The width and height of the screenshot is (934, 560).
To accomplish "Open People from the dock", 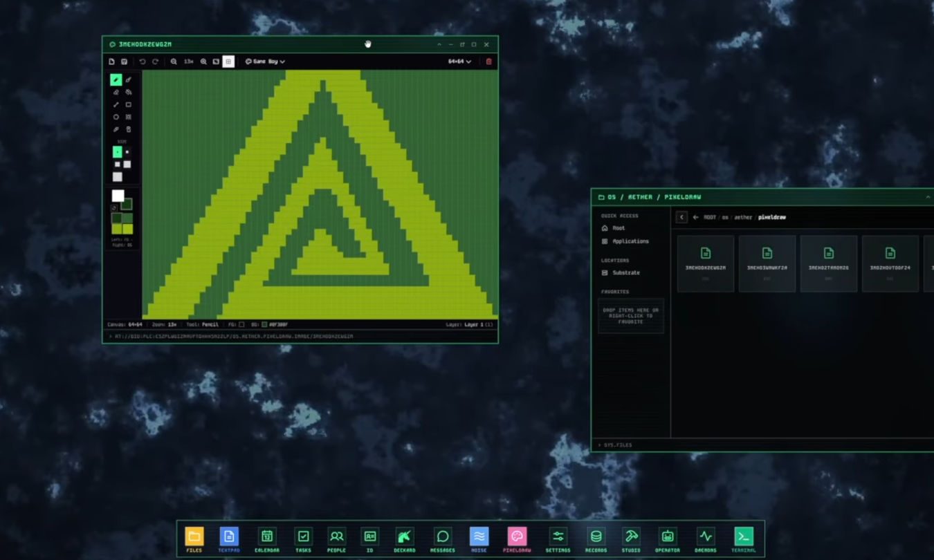I will pyautogui.click(x=337, y=539).
